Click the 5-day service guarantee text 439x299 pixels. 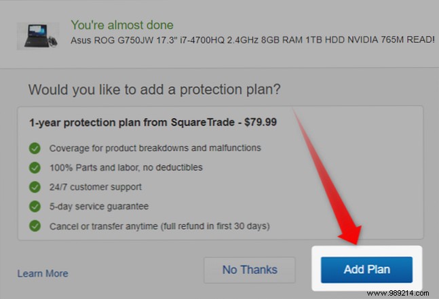[x=99, y=206]
